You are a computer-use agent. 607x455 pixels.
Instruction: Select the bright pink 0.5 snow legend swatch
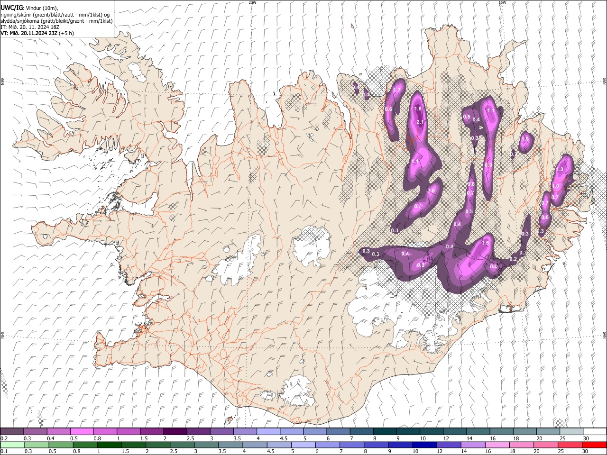pos(82,431)
